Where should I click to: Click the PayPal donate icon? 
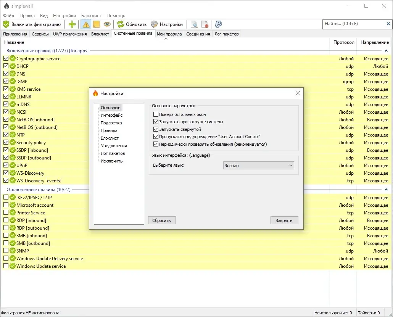coord(219,24)
